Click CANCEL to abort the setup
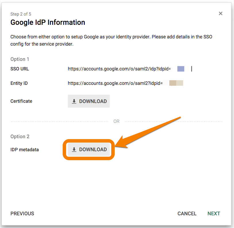Viewport: 234px width, 228px height. coord(187,214)
